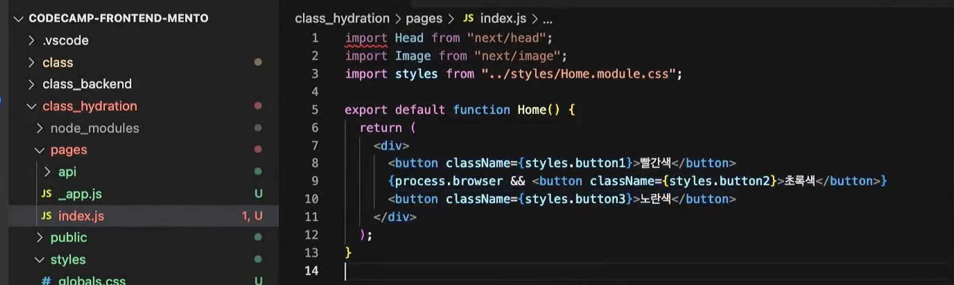Click the class_hydration red status dot
This screenshot has width=954, height=285.
[258, 106]
